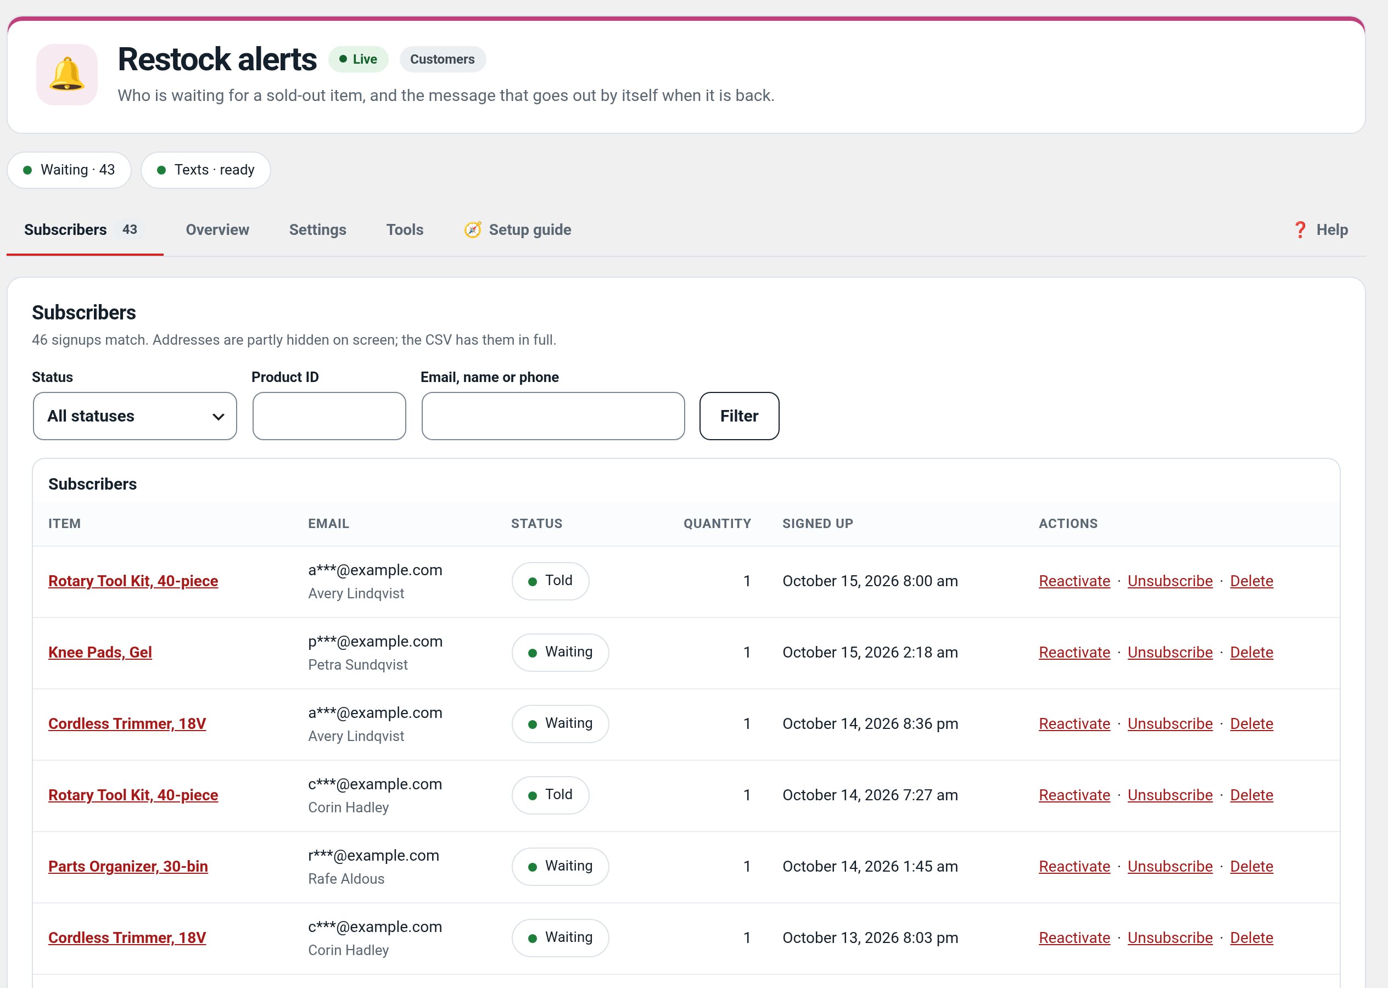Viewport: 1388px width, 988px height.
Task: Click the p***@example.com email
Action: [375, 641]
